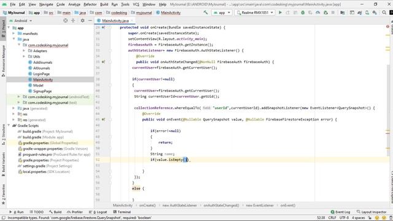Open the Realme RMX1851 device dropdown

click(255, 12)
